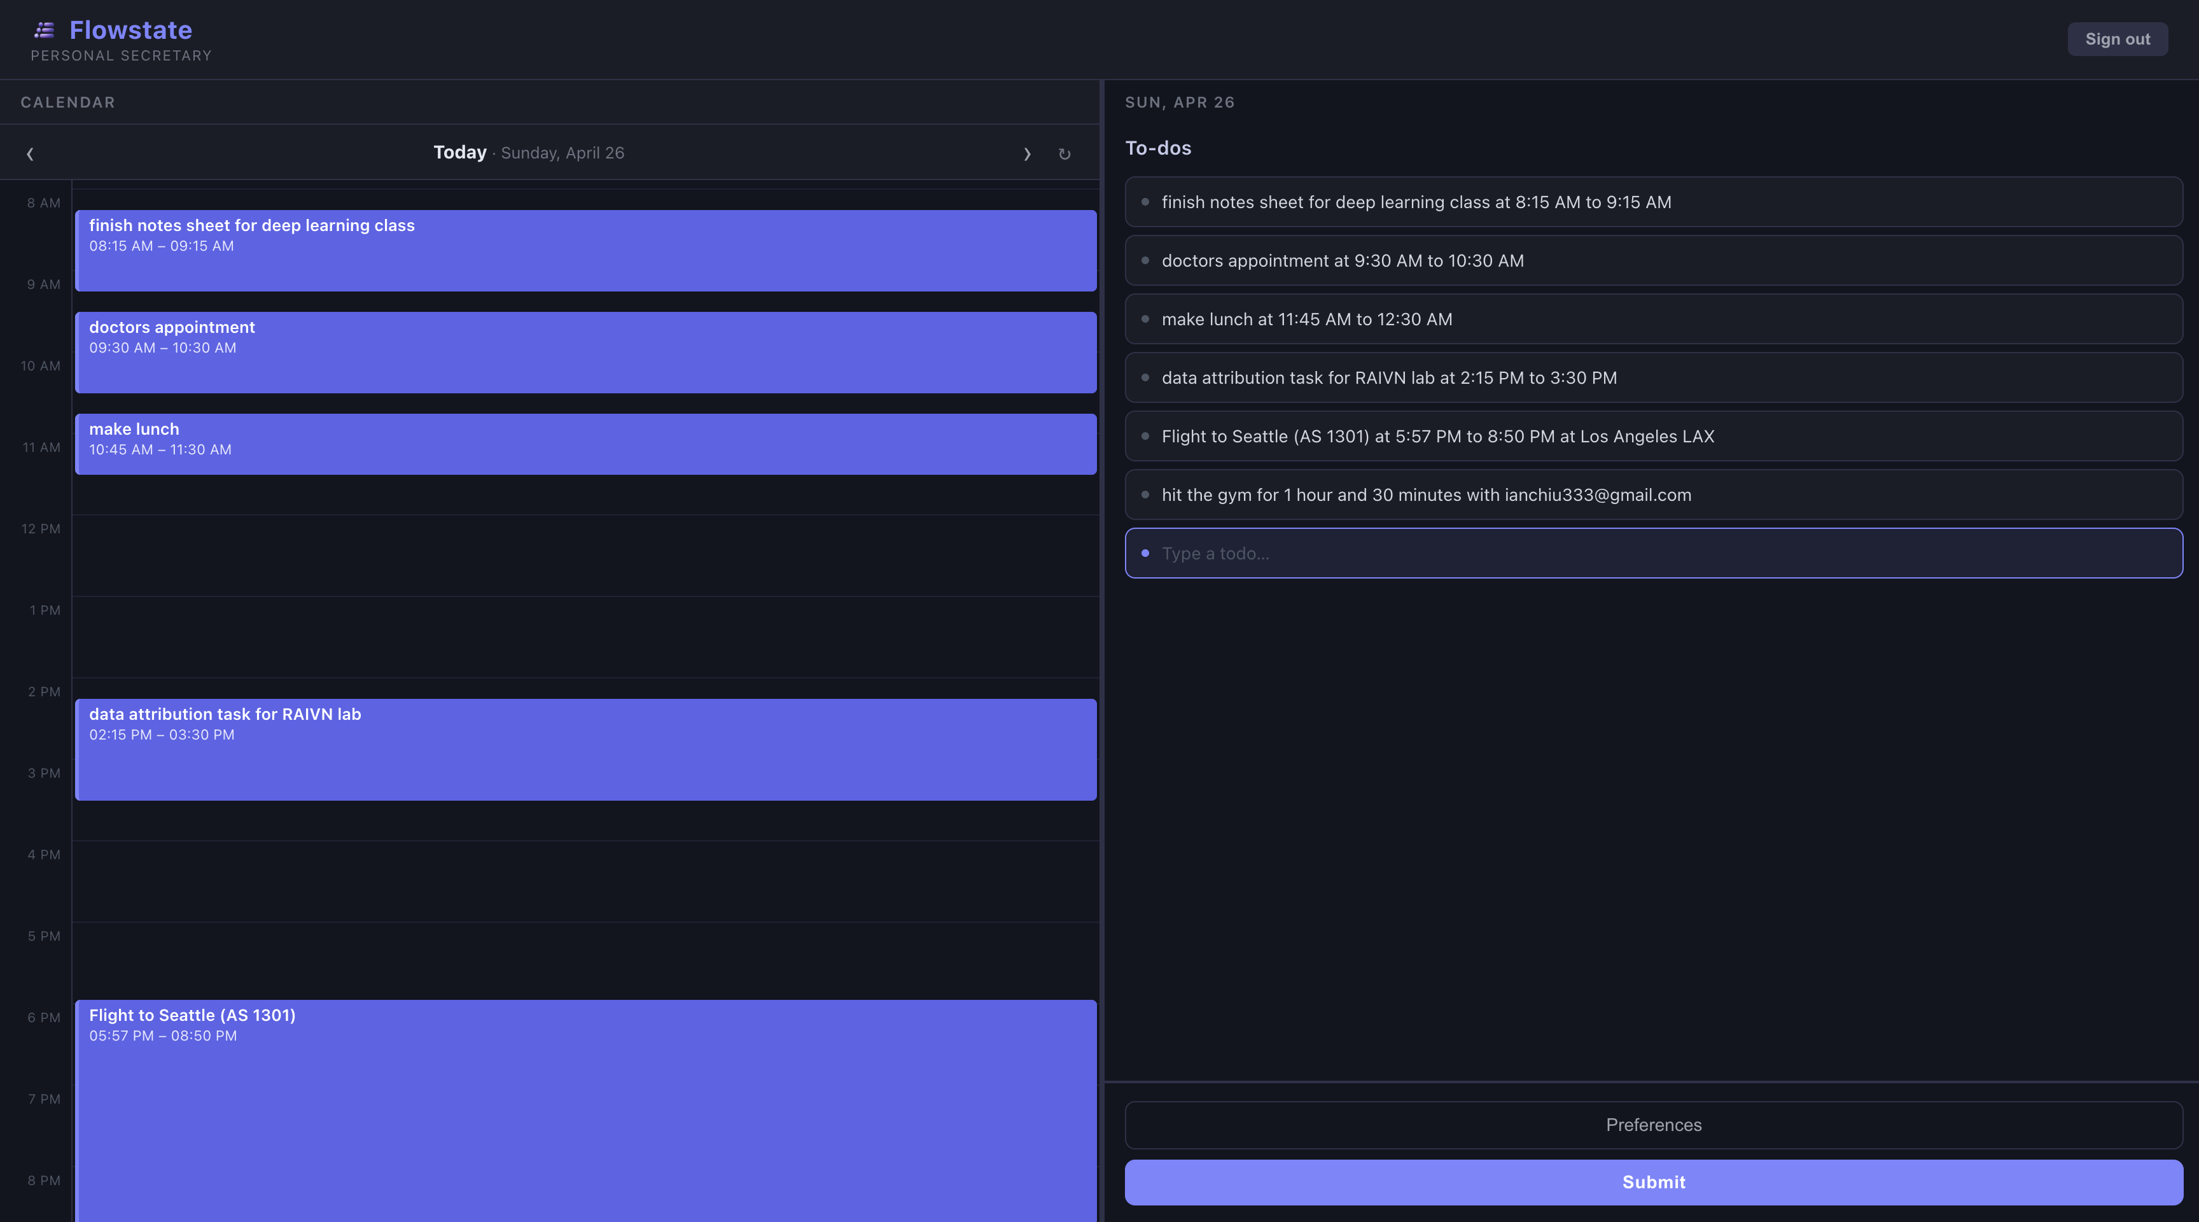Image resolution: width=2199 pixels, height=1222 pixels.
Task: Focus the 'Type a todo...' input field
Action: coord(1652,553)
